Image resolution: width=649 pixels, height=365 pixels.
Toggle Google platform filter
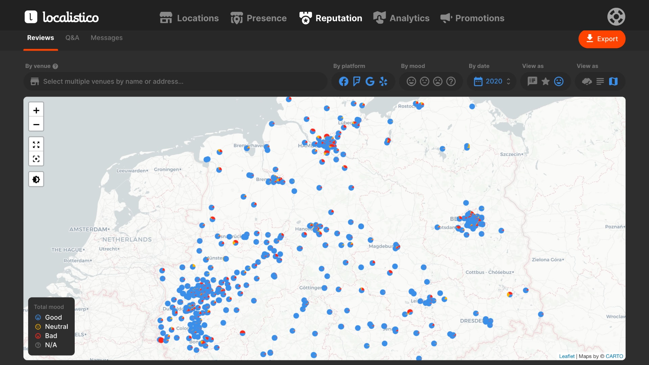(x=370, y=81)
